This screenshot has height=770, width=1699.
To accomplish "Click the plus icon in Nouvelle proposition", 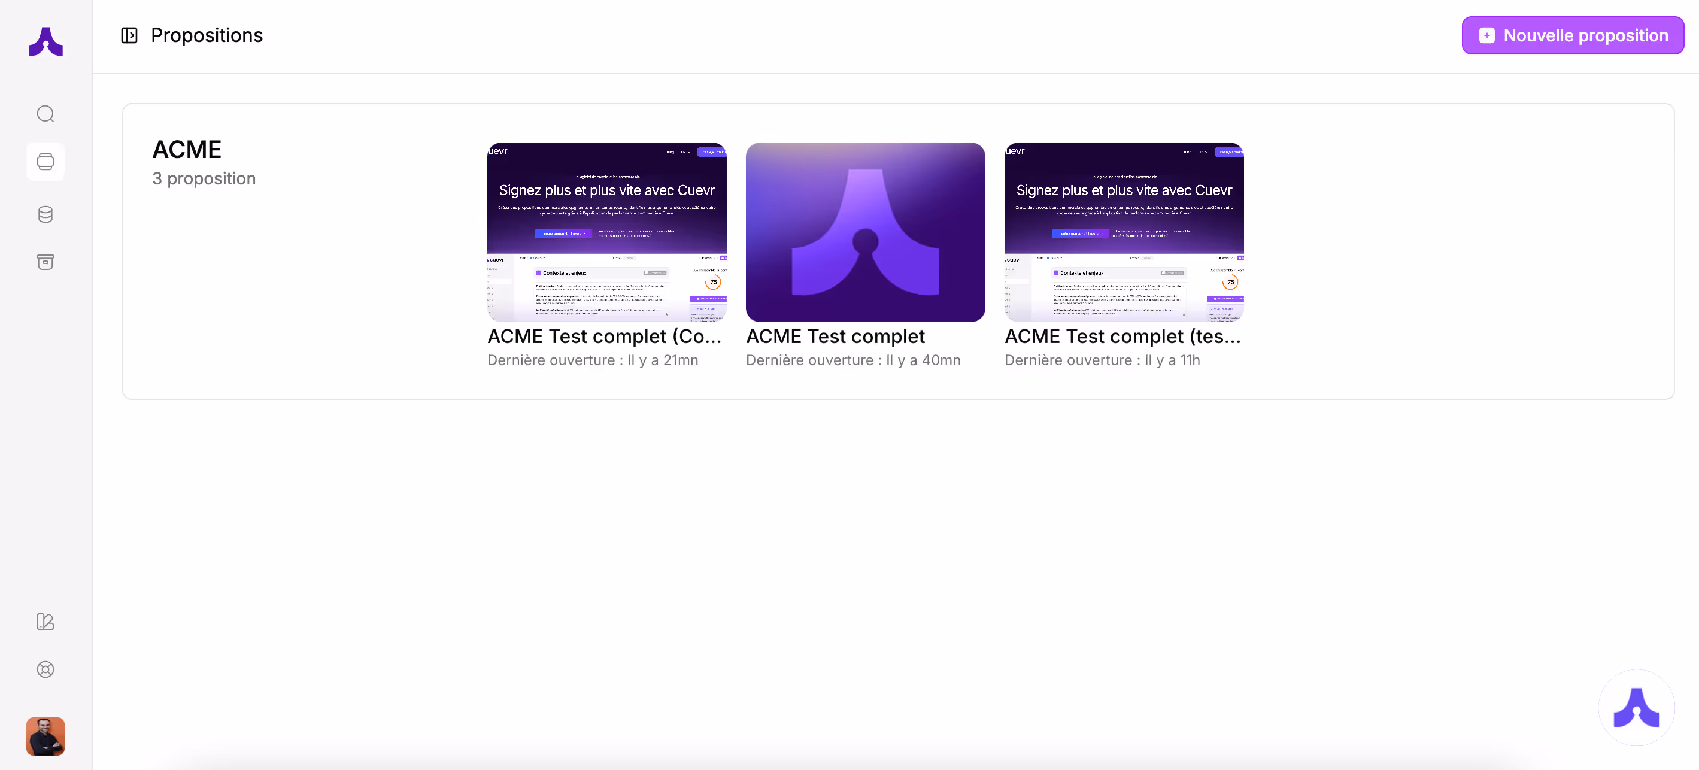I will coord(1486,36).
